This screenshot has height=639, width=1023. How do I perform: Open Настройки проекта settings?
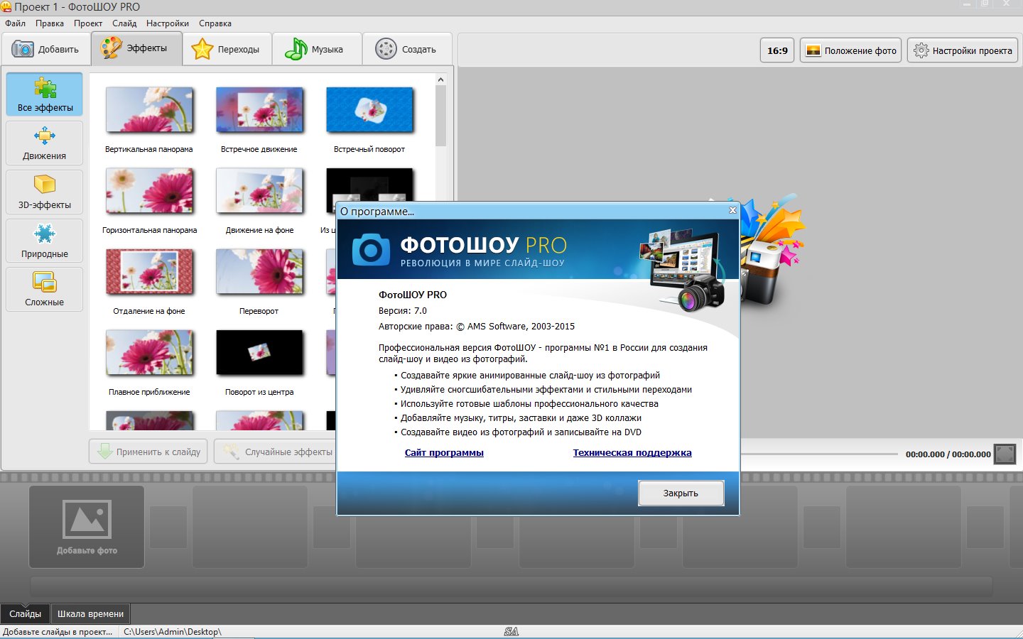click(x=963, y=50)
